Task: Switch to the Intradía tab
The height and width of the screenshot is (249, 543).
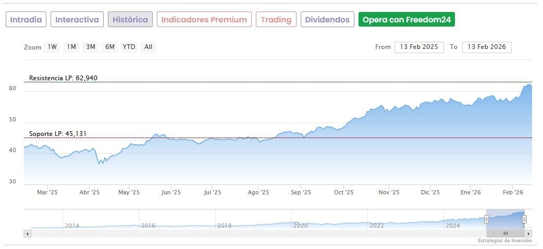Action: tap(26, 20)
